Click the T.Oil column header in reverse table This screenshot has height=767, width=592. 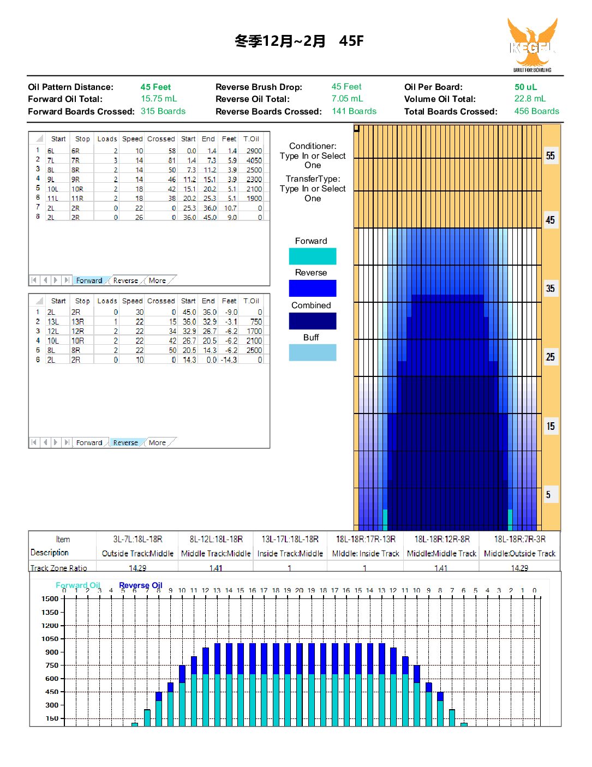coord(251,301)
